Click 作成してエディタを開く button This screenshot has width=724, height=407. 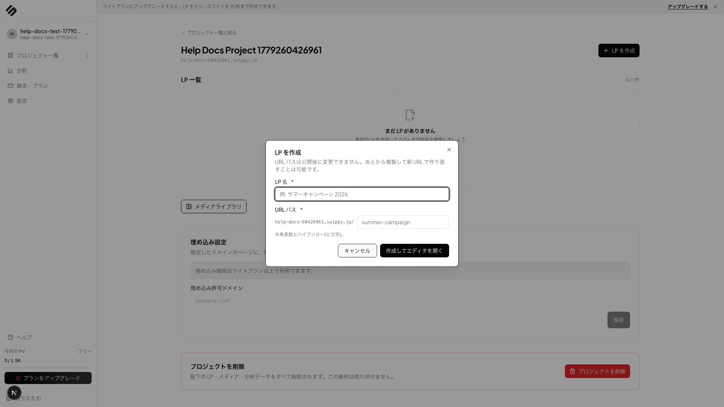[x=414, y=251]
